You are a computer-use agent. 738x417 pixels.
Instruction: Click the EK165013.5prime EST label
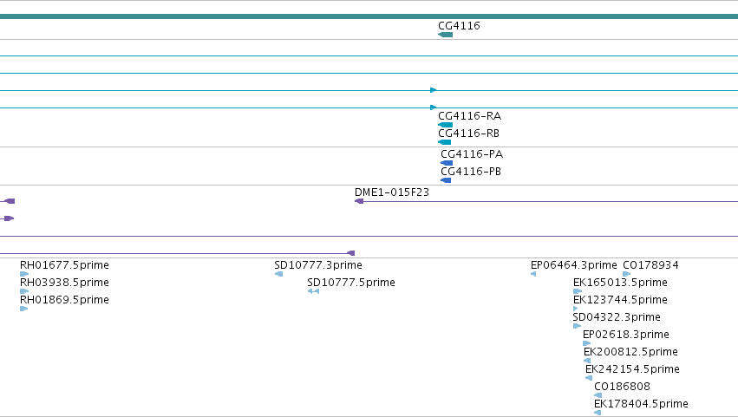[620, 283]
